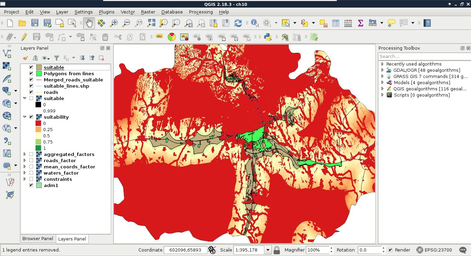This screenshot has width=471, height=256.
Task: Switch to the Browser Panel tab
Action: (38, 238)
